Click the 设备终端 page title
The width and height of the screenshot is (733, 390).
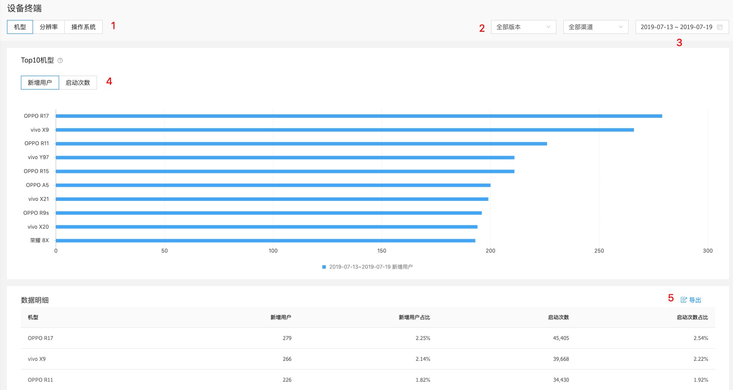pos(24,8)
